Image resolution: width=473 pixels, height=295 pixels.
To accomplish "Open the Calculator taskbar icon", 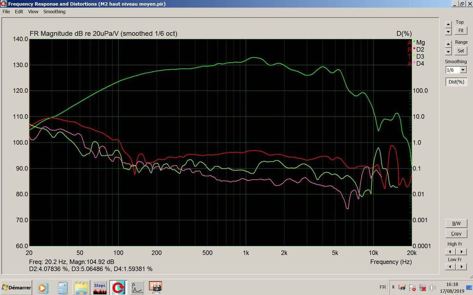I will [x=62, y=288].
